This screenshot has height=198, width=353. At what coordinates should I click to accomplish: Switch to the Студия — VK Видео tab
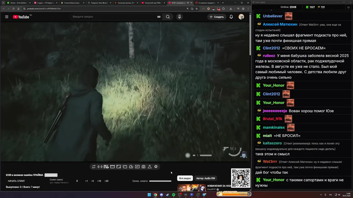[x=46, y=3]
